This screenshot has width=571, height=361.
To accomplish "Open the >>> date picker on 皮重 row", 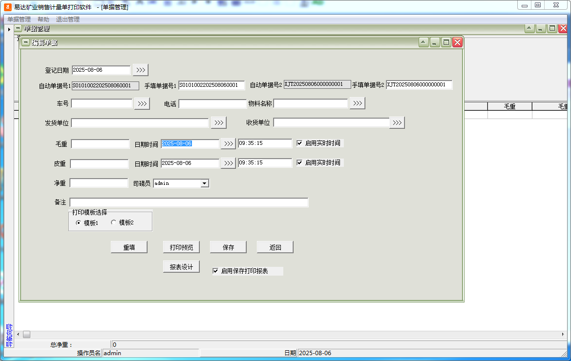I will tap(228, 163).
